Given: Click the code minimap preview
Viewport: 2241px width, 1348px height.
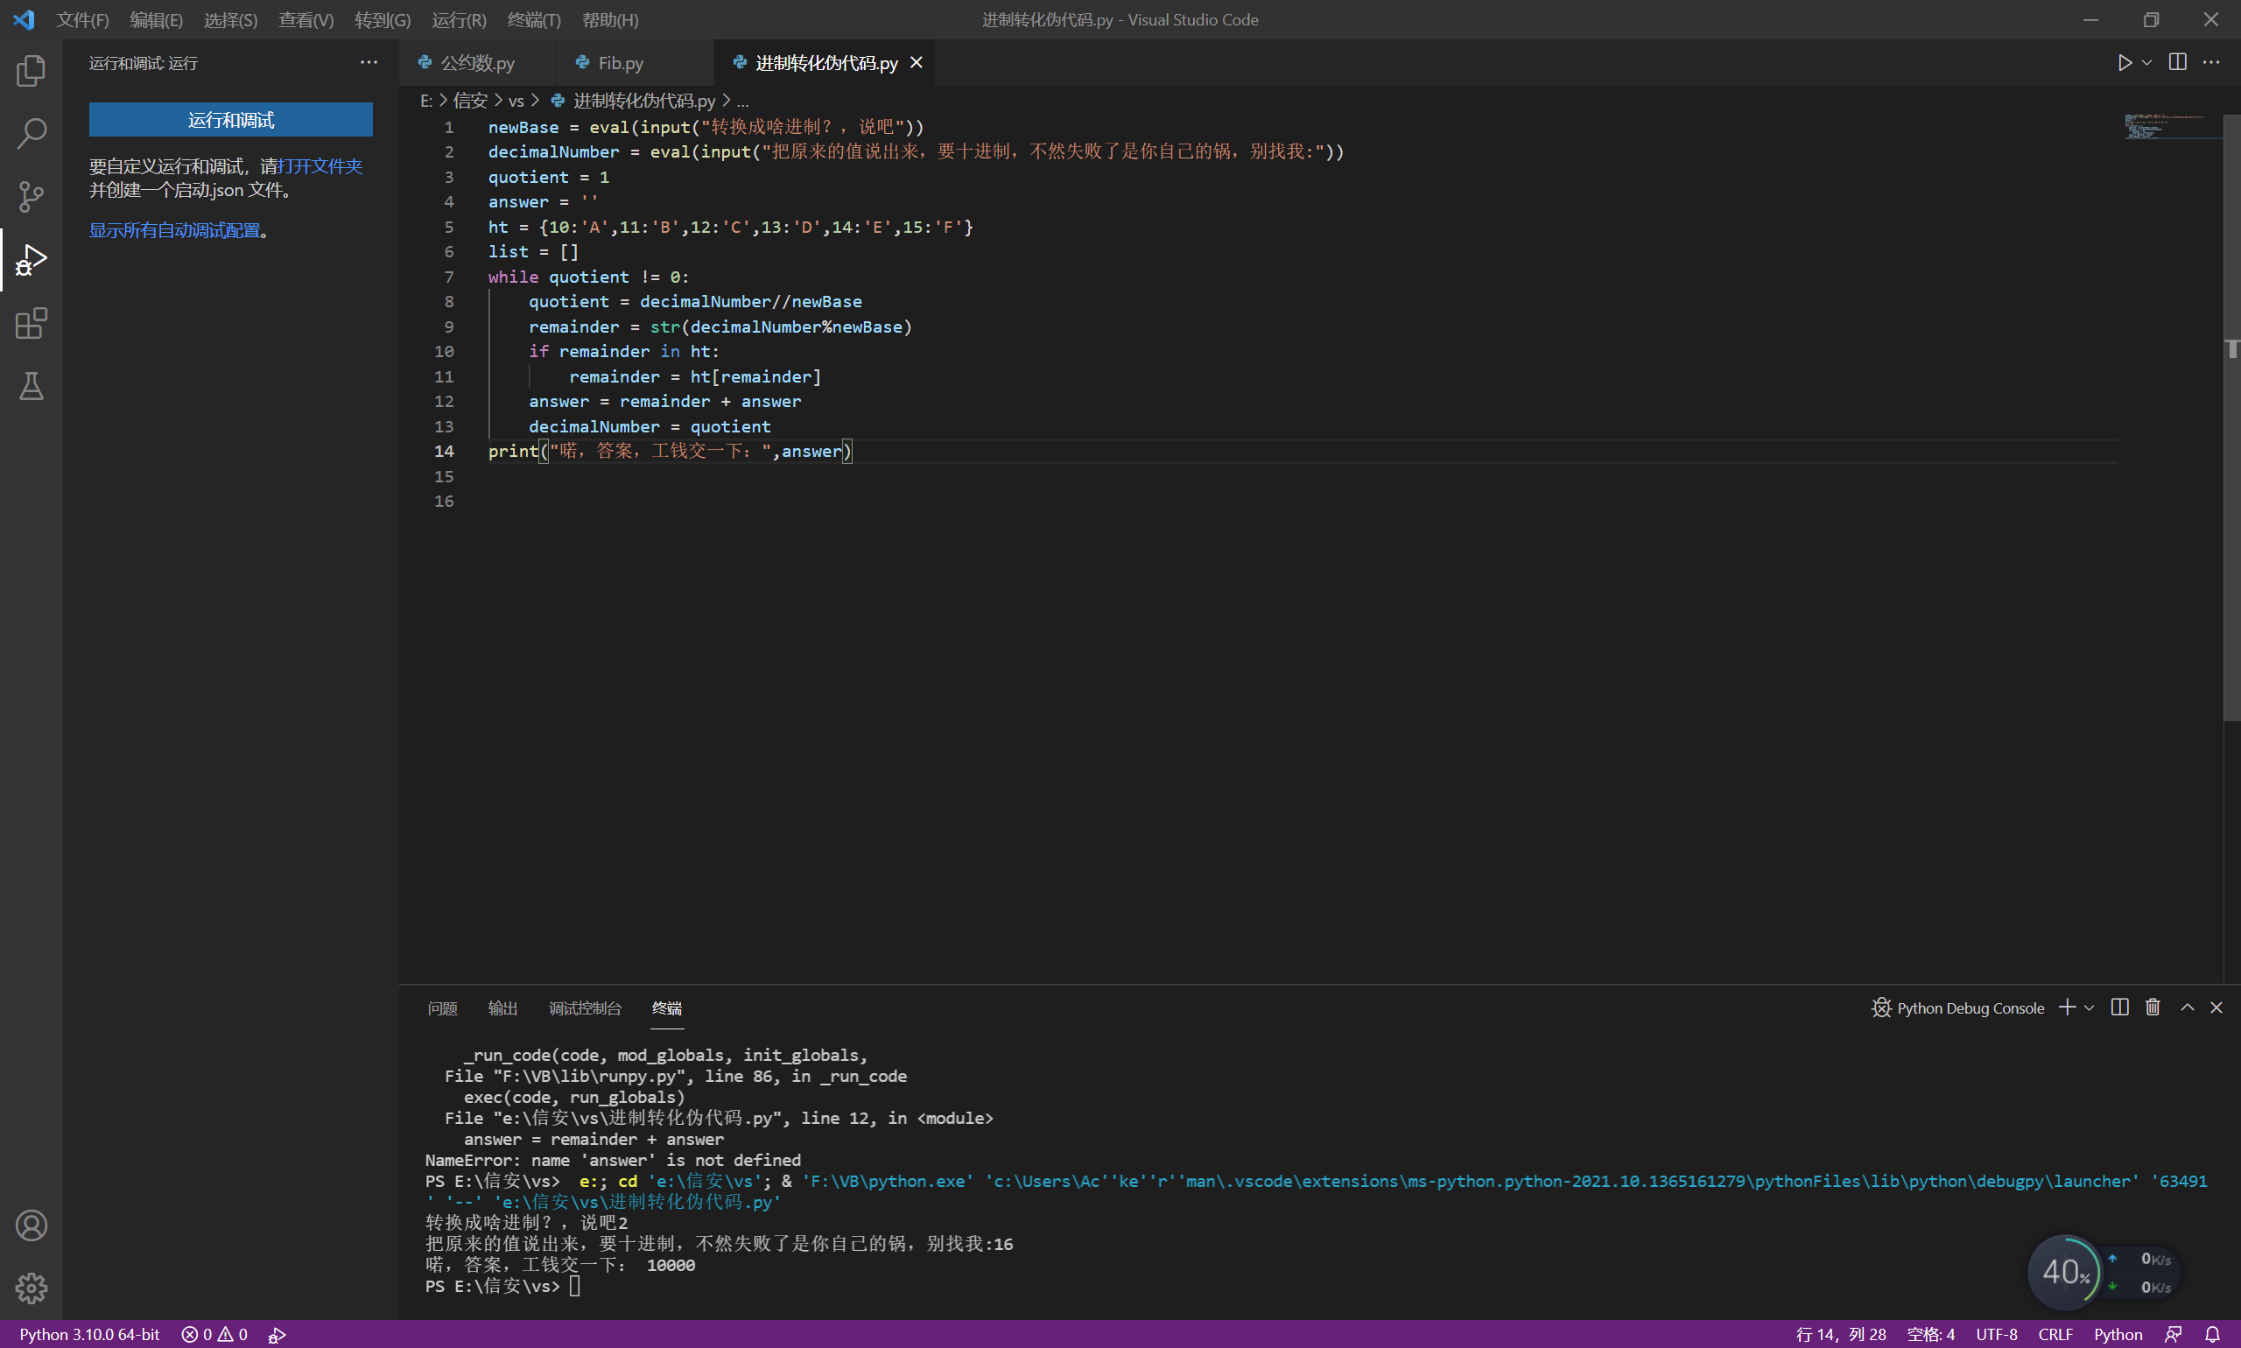Looking at the screenshot, I should coord(2171,126).
